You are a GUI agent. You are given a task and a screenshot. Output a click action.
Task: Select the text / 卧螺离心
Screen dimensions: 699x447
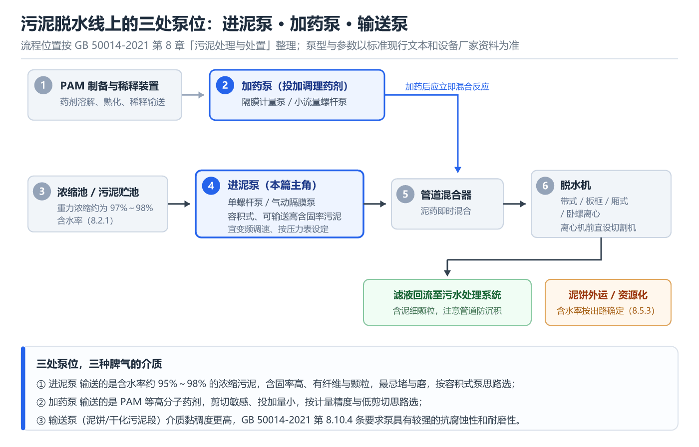(580, 214)
